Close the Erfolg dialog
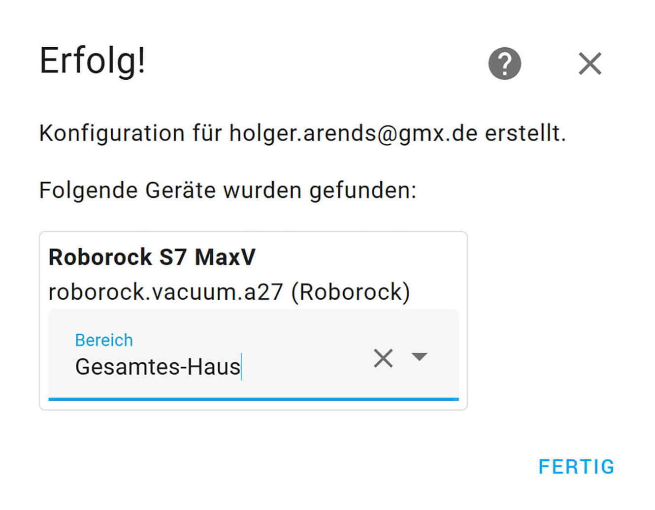This screenshot has width=655, height=510. (589, 64)
